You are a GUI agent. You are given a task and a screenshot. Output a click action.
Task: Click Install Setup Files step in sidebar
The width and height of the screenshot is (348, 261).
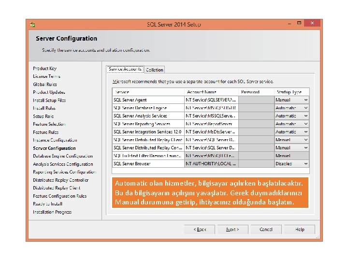[x=49, y=101]
